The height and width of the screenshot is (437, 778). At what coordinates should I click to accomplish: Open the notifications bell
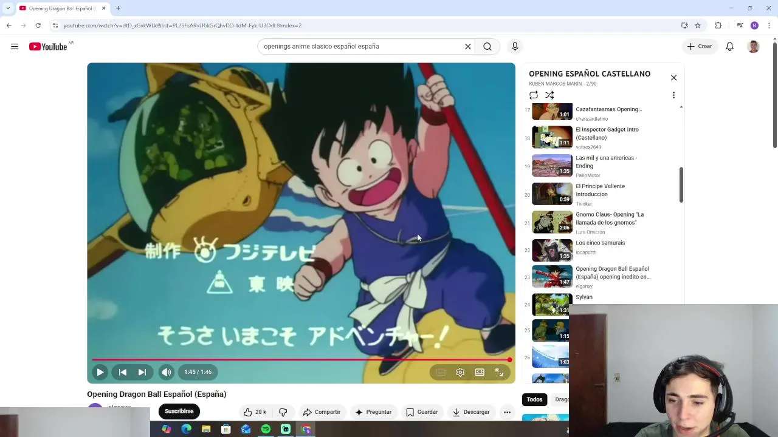(x=730, y=46)
